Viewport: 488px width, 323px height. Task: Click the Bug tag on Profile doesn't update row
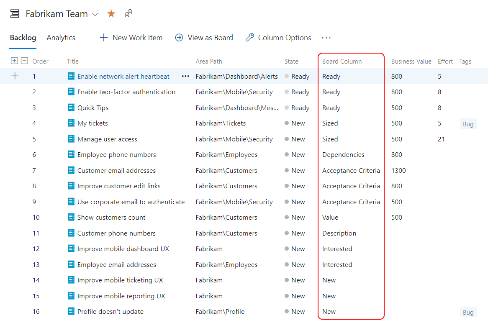coord(468,312)
